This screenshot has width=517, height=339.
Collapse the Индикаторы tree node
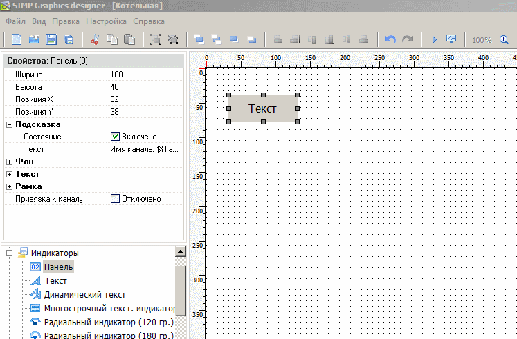(9, 253)
